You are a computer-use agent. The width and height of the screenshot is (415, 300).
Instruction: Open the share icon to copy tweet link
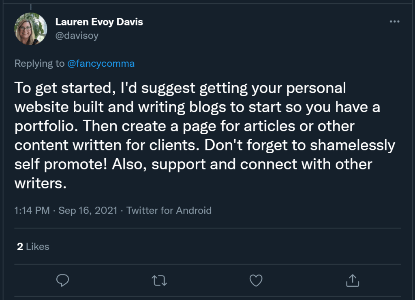352,280
